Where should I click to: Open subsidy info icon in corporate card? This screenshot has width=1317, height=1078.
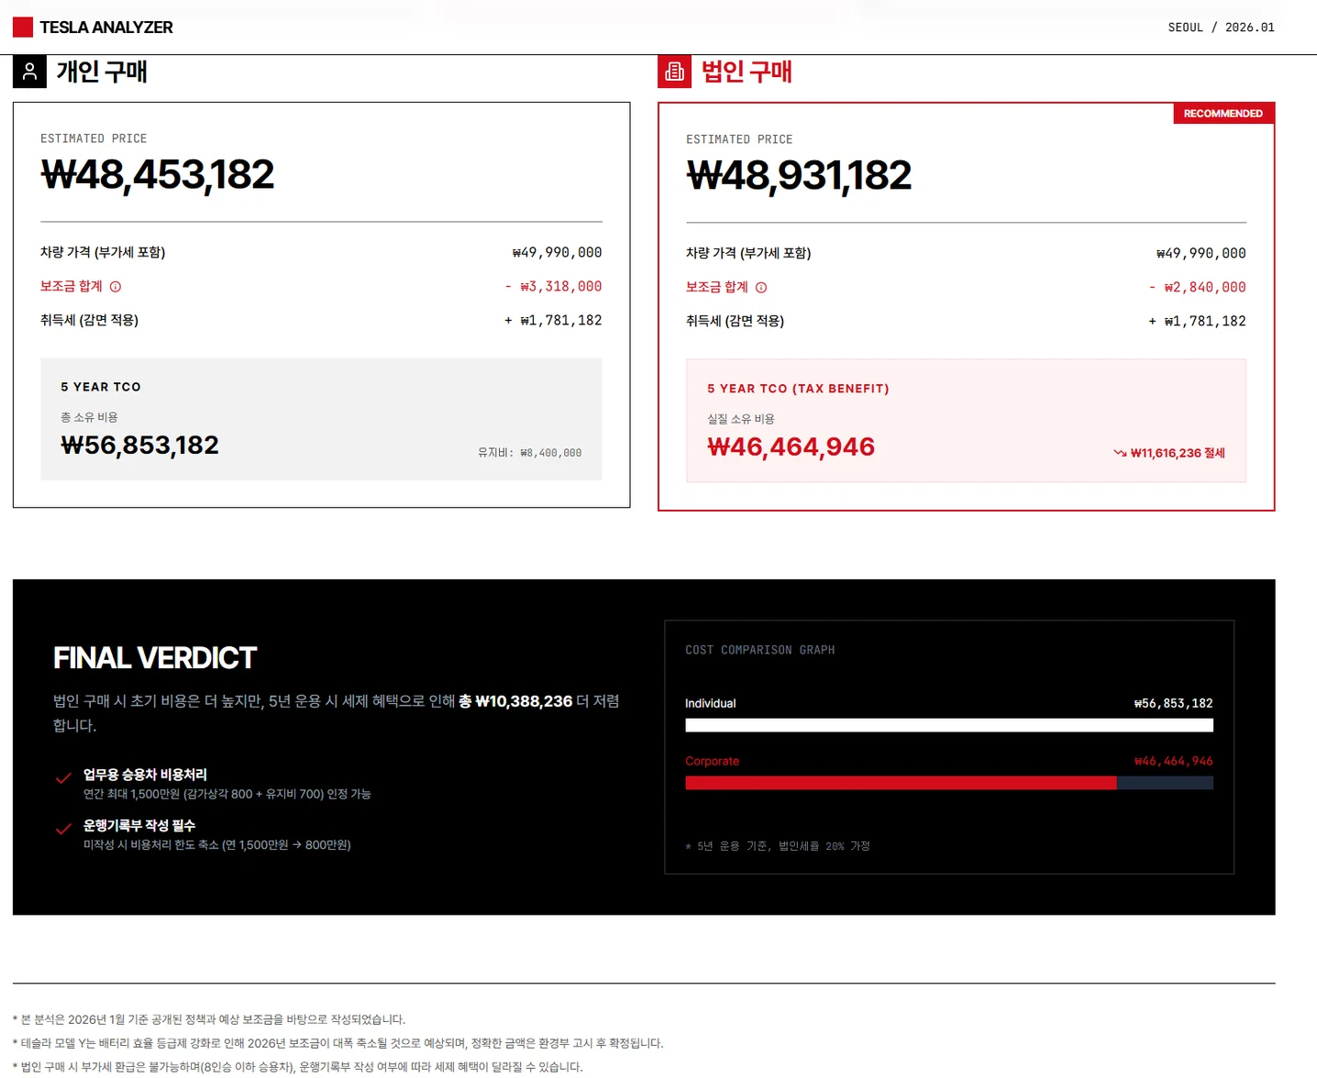pyautogui.click(x=761, y=288)
